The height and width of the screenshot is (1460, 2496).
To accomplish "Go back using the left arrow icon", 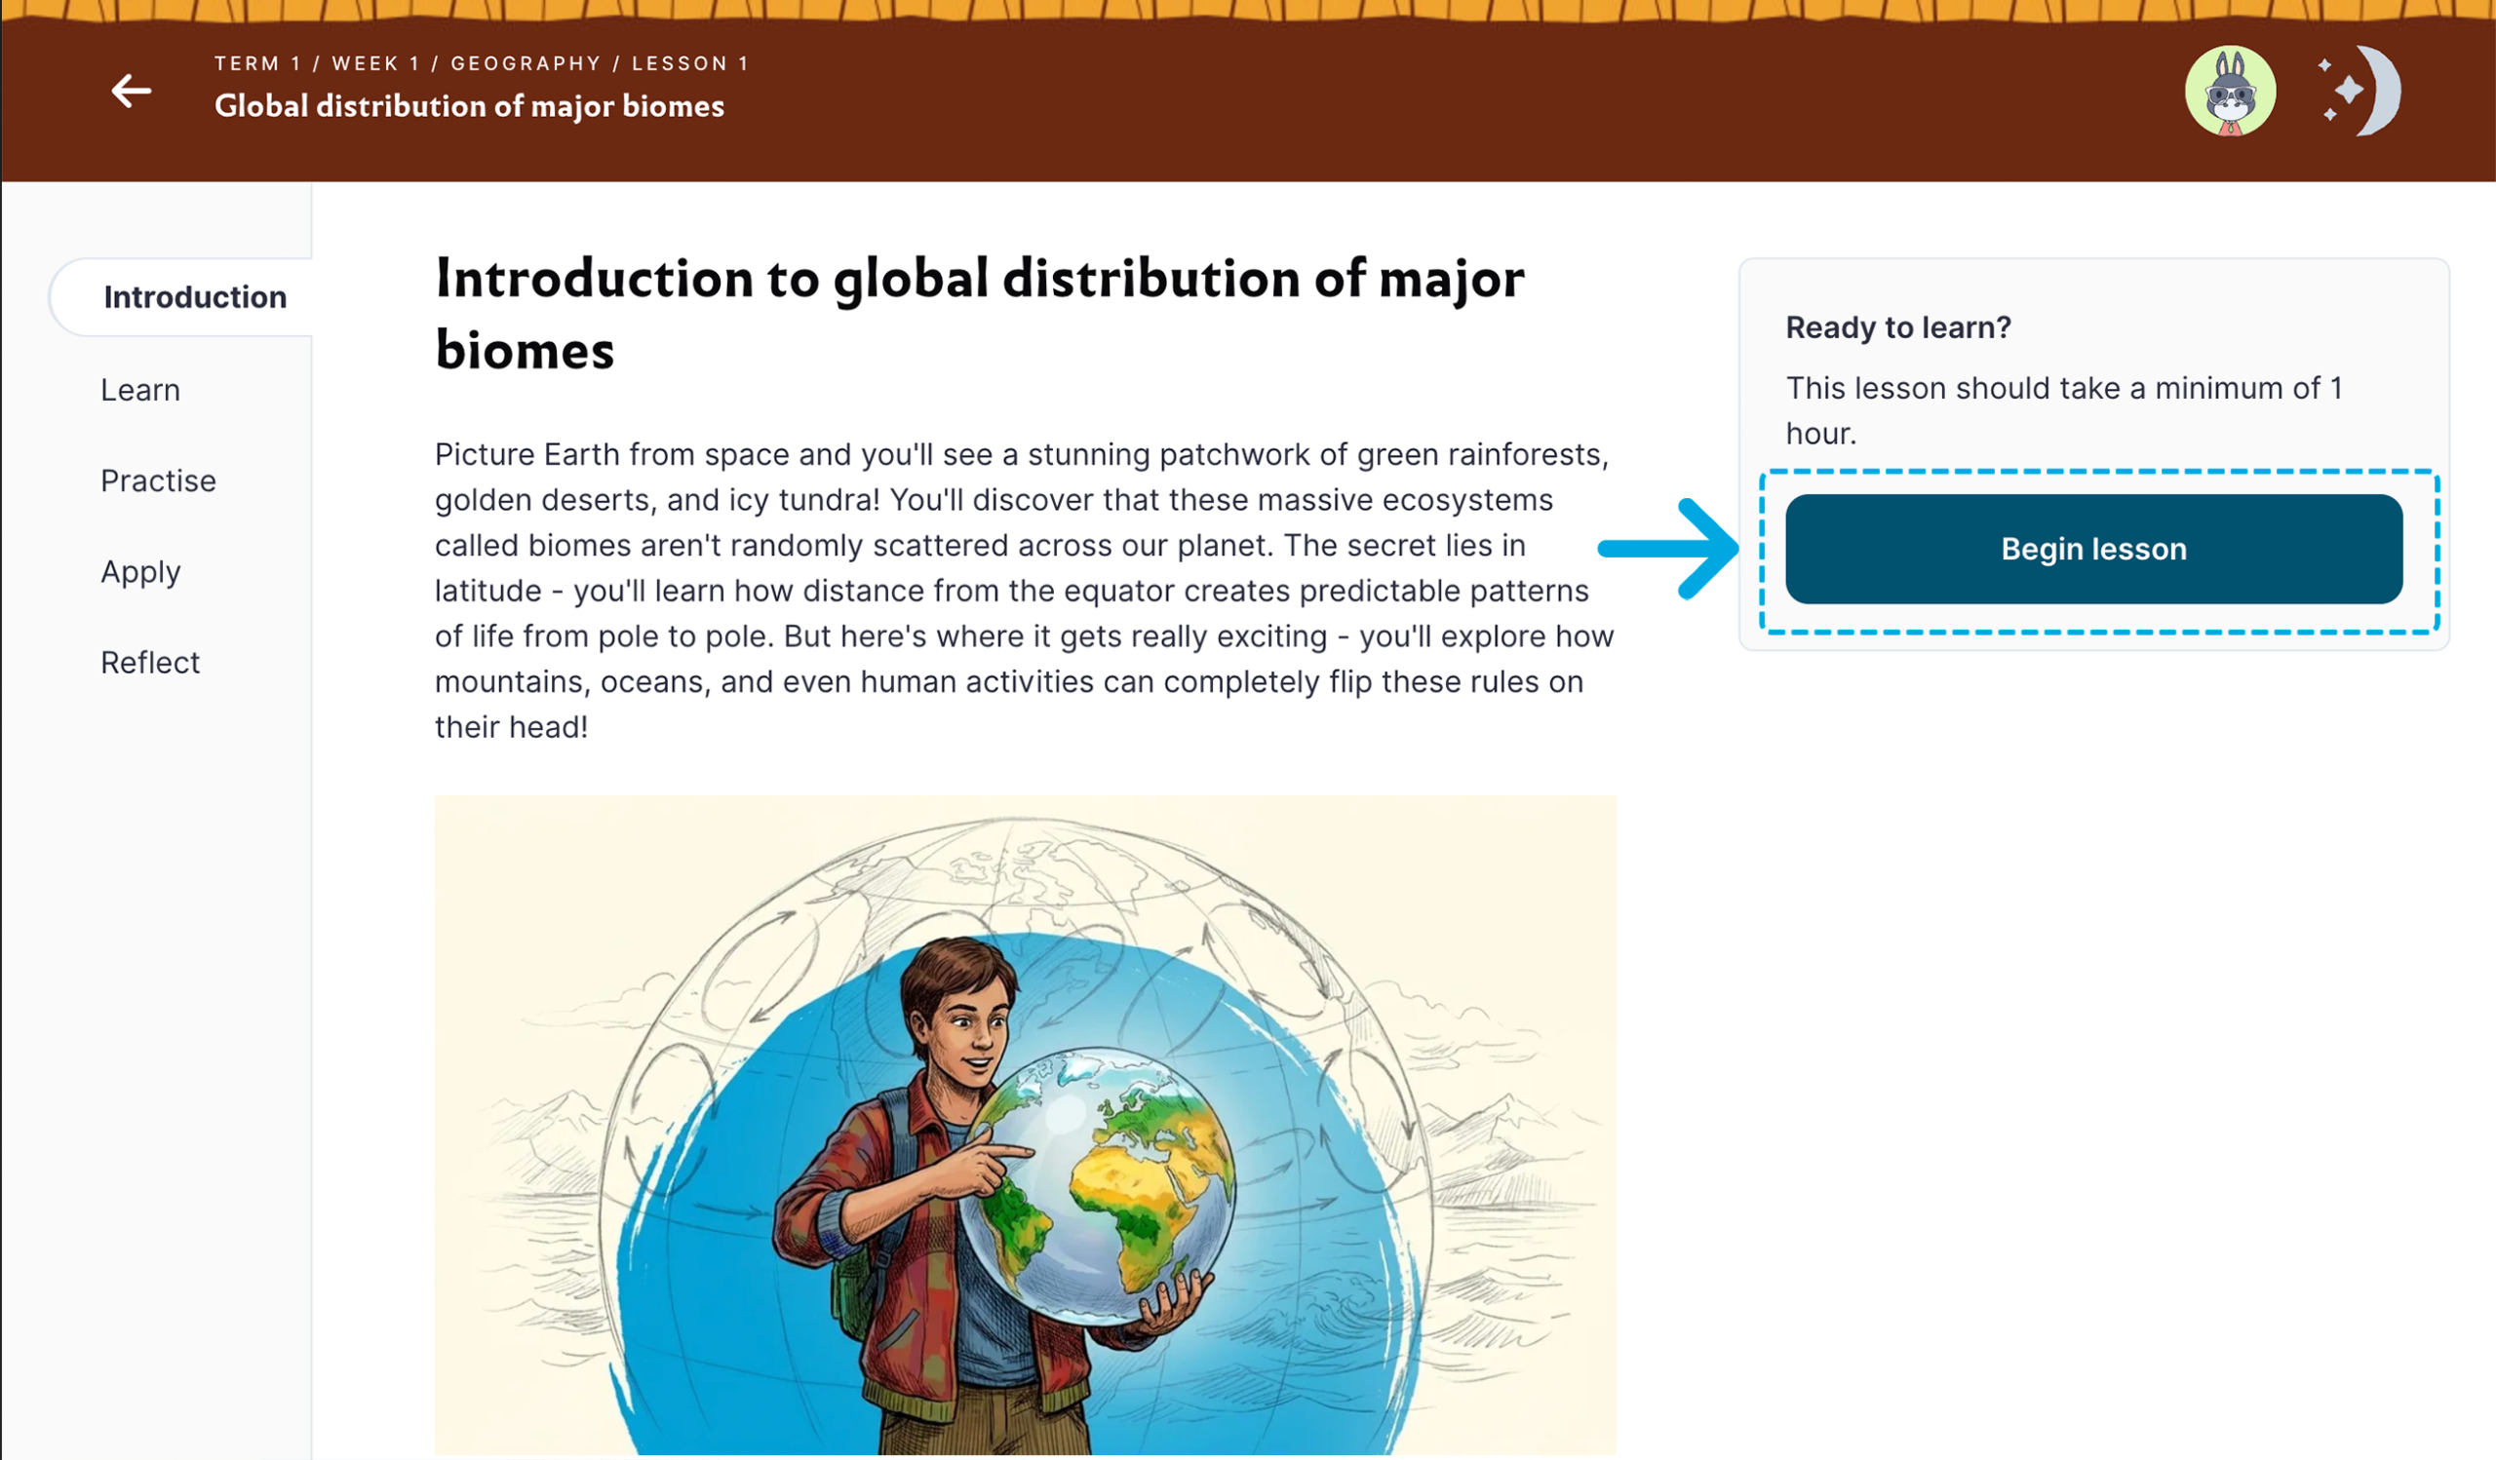I will pyautogui.click(x=131, y=91).
